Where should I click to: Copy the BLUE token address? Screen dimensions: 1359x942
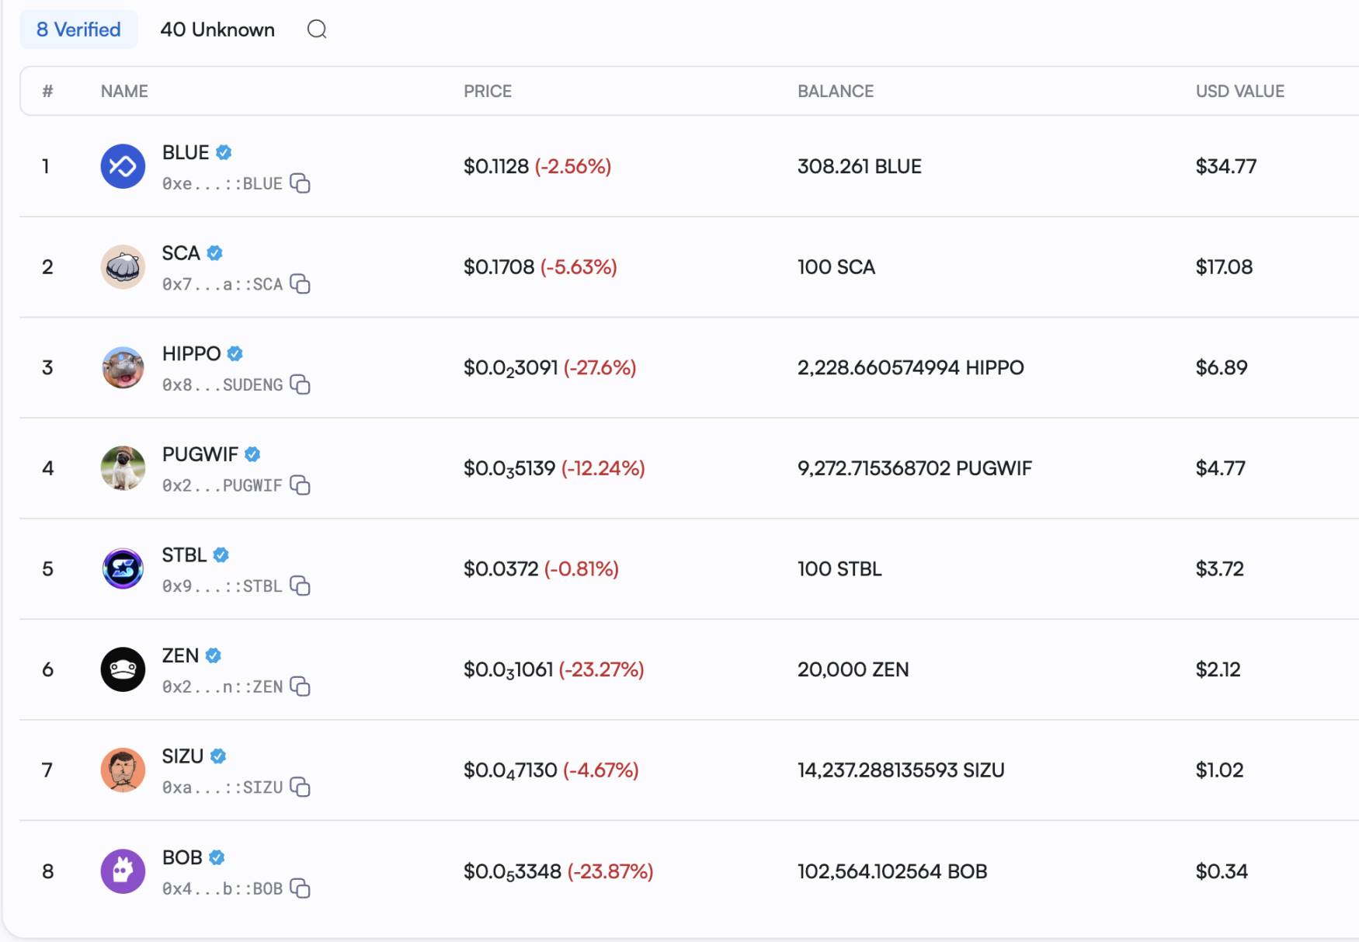301,183
